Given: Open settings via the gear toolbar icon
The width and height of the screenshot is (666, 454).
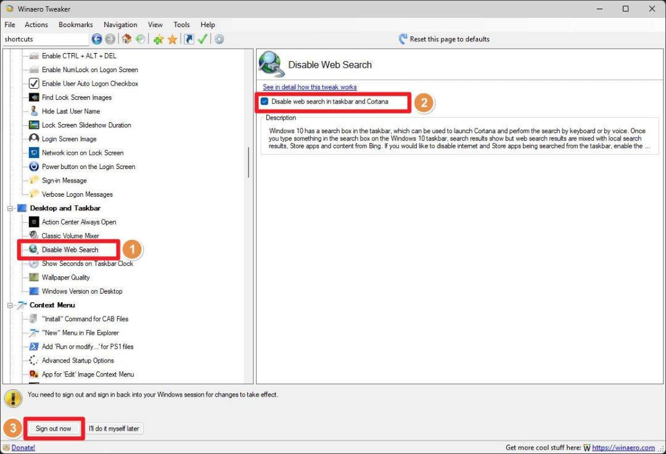Looking at the screenshot, I should pyautogui.click(x=219, y=39).
